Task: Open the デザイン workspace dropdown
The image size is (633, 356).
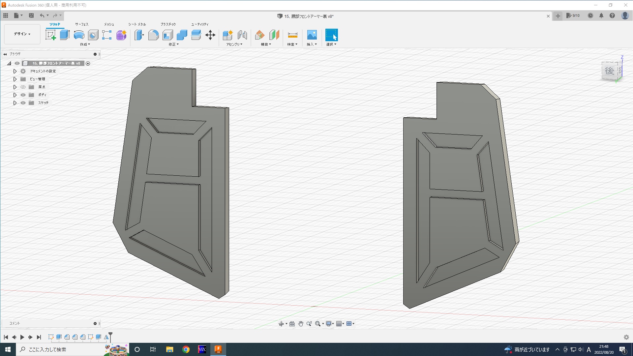Action: pyautogui.click(x=22, y=34)
